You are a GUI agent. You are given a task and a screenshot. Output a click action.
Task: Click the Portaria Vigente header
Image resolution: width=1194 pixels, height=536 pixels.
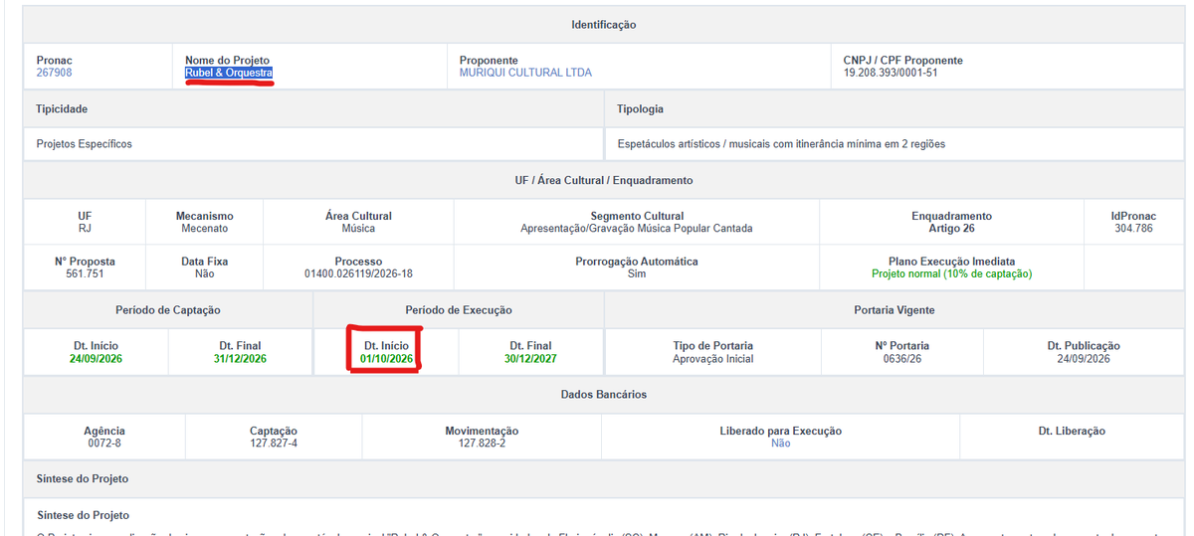(x=895, y=310)
